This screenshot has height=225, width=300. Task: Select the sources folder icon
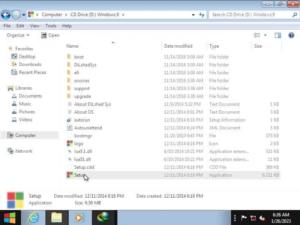click(69, 80)
